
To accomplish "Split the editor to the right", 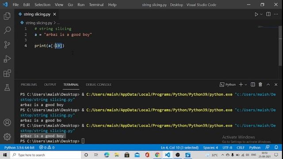I will pyautogui.click(x=268, y=14).
